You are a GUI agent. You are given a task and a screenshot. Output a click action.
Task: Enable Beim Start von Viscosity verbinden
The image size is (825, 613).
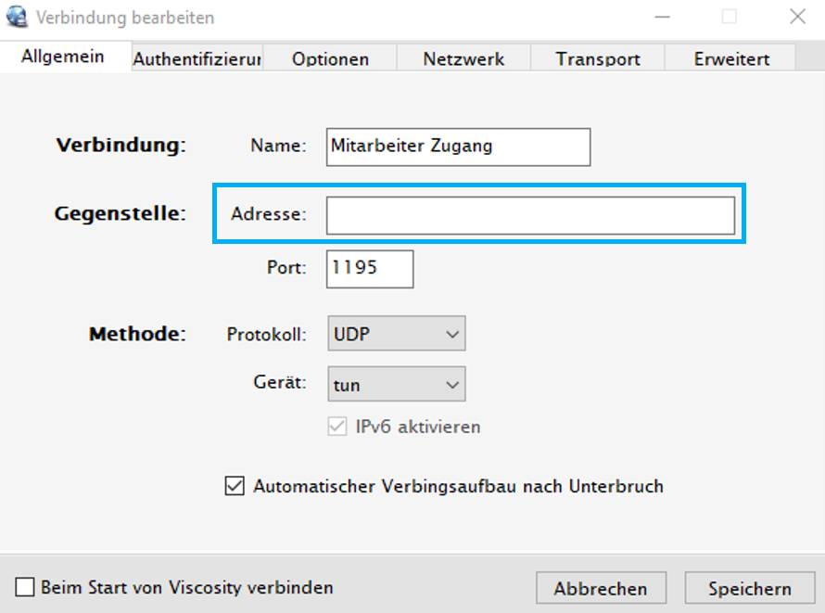(25, 587)
